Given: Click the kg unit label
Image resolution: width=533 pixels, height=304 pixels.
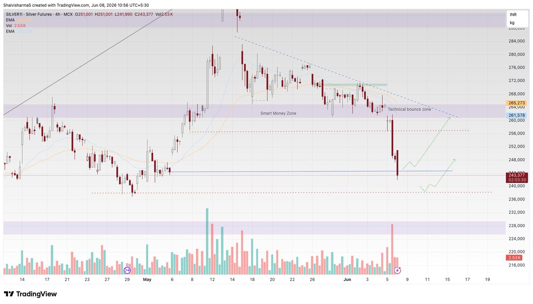Looking at the screenshot, I should [x=512, y=22].
